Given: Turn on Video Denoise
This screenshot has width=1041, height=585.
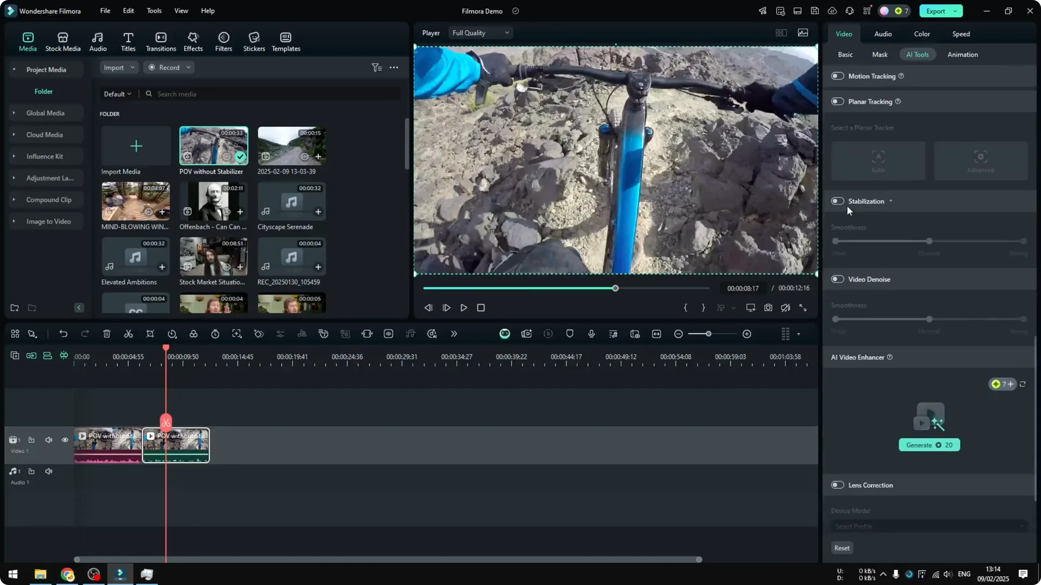Looking at the screenshot, I should pyautogui.click(x=837, y=279).
